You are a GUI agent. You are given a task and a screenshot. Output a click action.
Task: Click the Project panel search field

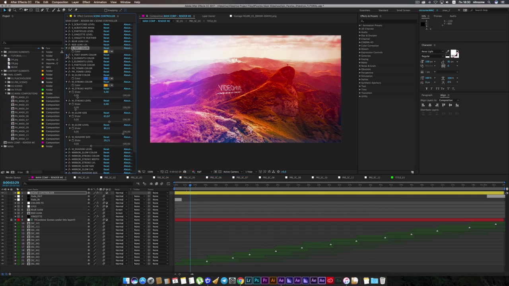click(32, 43)
